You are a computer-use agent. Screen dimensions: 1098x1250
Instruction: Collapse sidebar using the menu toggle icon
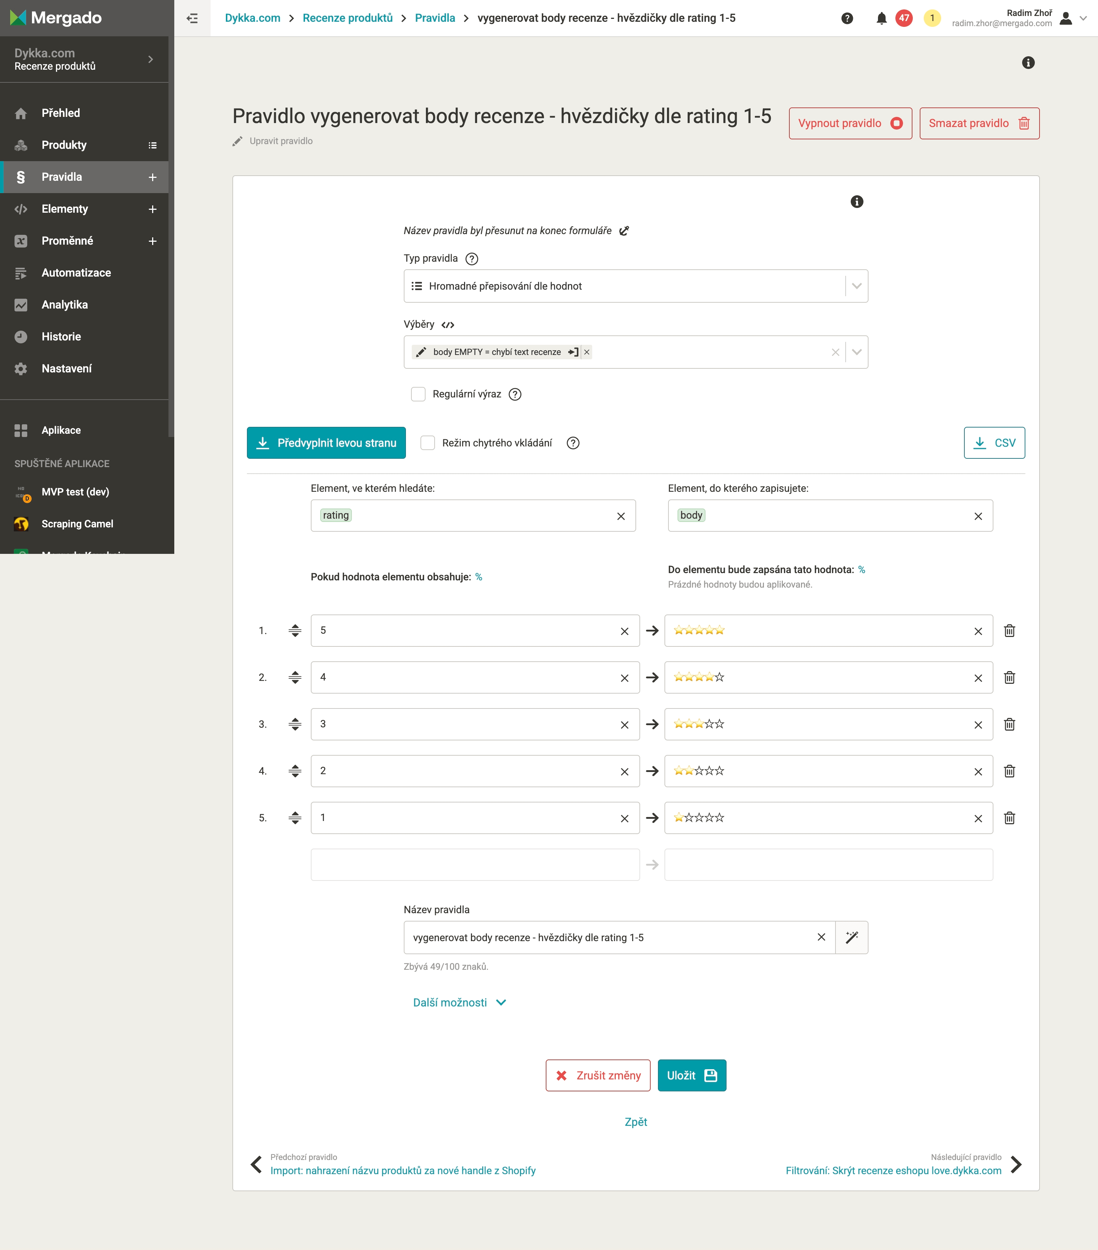pos(192,19)
